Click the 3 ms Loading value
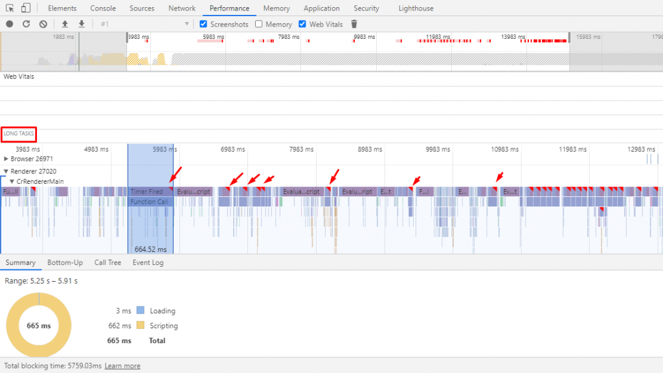Viewport: 663px width, 373px height. click(x=124, y=311)
